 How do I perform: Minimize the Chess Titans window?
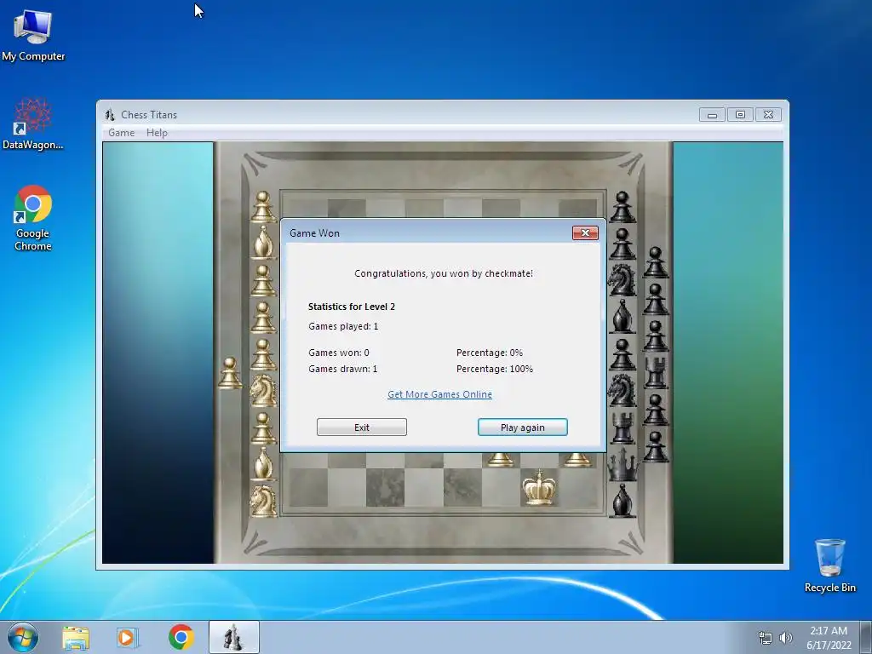[x=712, y=115]
